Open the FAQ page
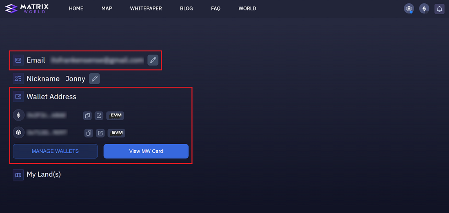This screenshot has height=213, width=449. click(x=216, y=9)
